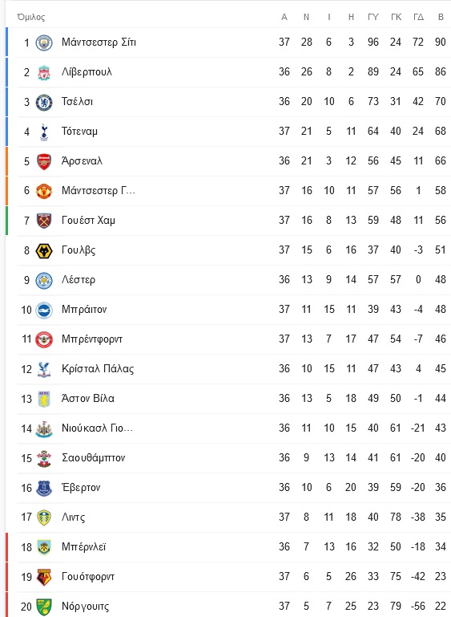Open the Λίβερπουλ team link
451x617 pixels.
click(x=87, y=71)
